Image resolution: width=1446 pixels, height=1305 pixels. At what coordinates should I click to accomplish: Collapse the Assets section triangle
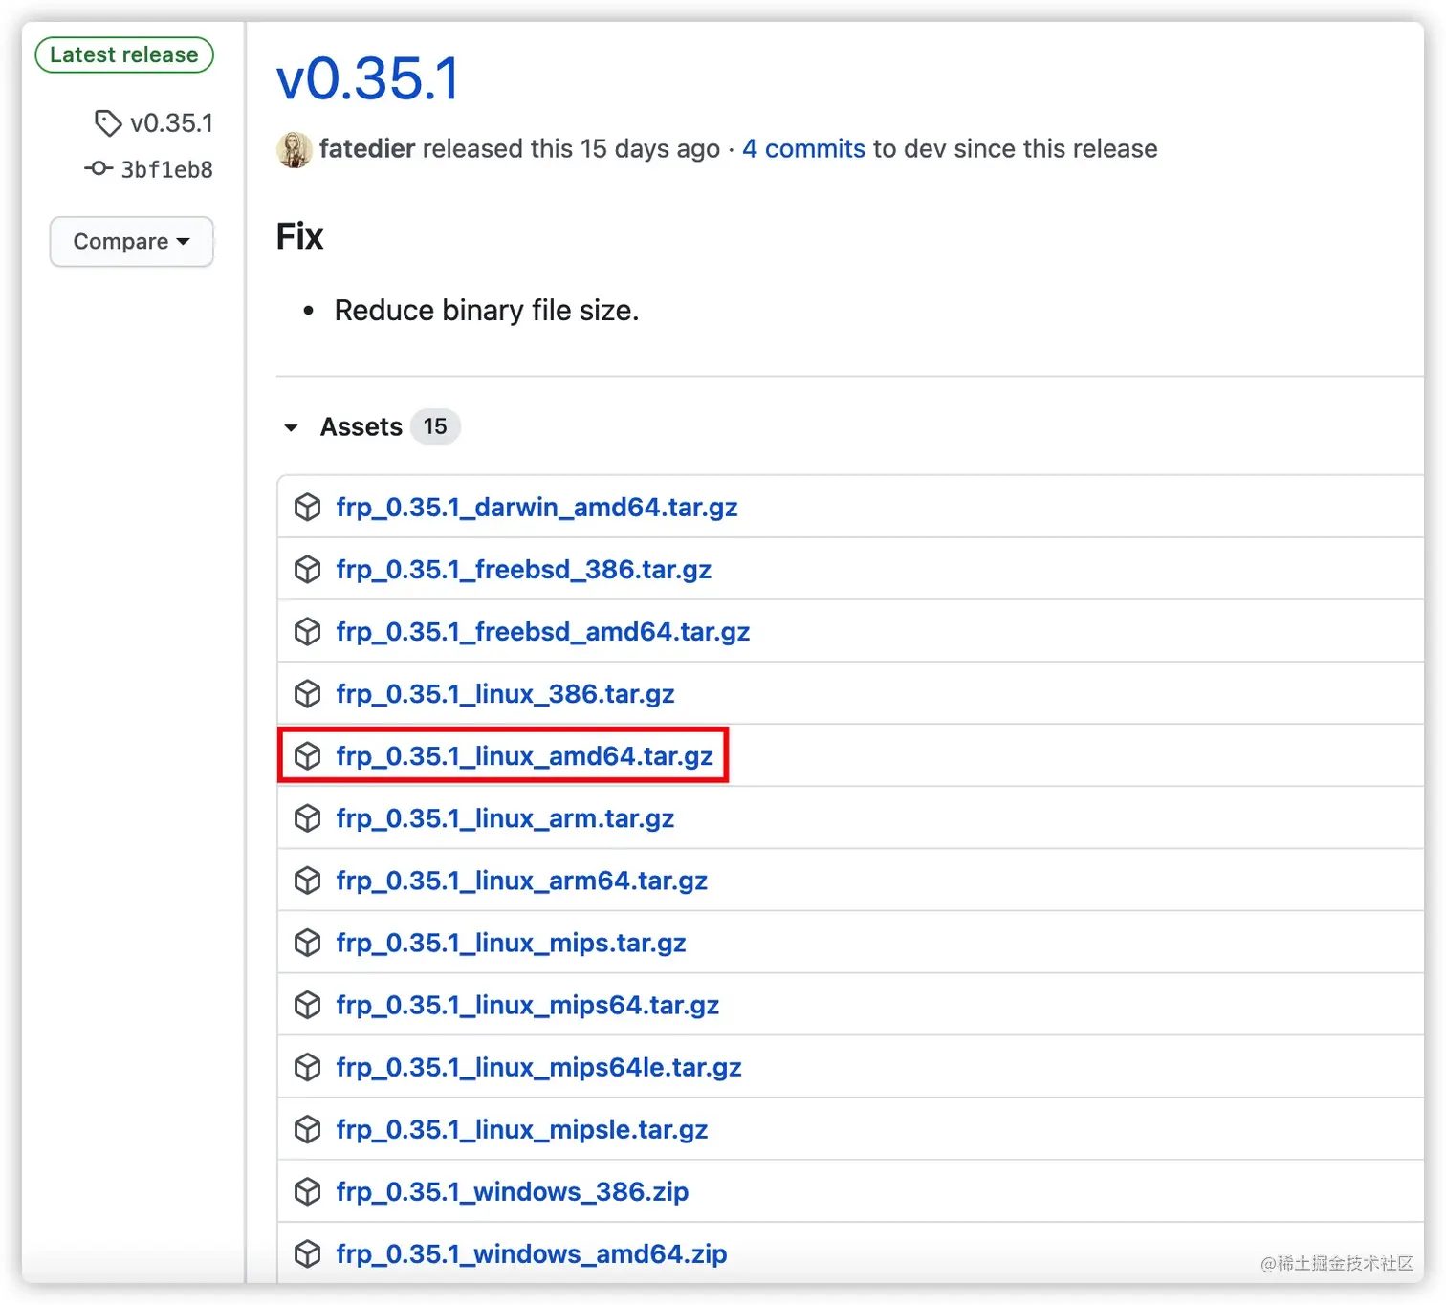pyautogui.click(x=291, y=427)
